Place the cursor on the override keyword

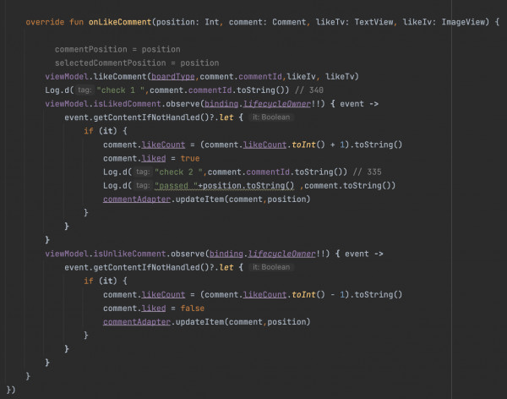coord(45,22)
